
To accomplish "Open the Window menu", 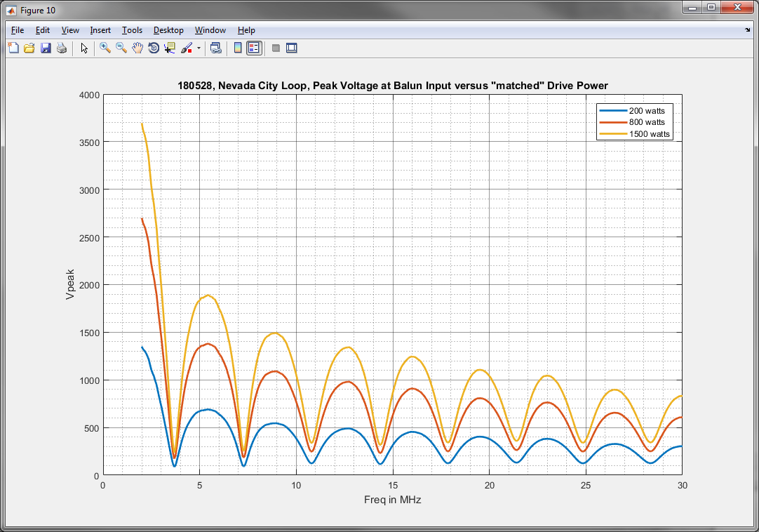I will (x=210, y=30).
